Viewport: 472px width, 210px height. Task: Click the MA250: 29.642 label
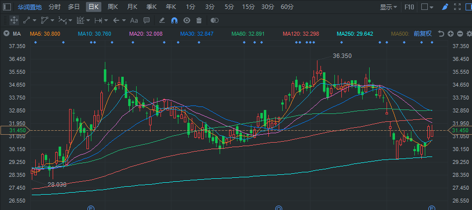[355, 34]
